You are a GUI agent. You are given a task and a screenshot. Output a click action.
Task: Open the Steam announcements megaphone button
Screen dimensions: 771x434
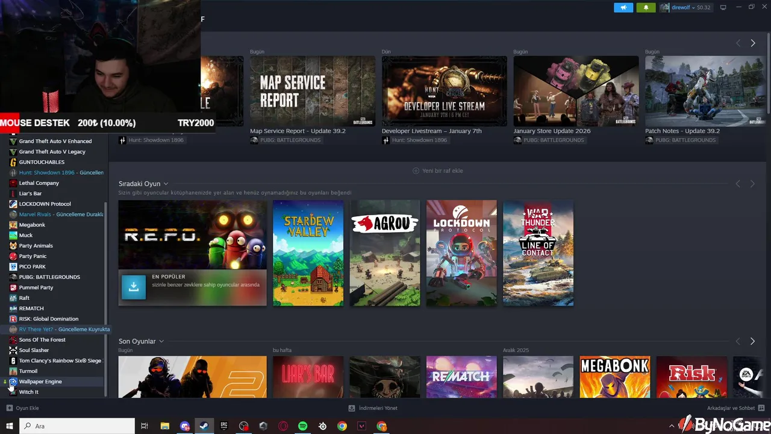pos(623,7)
